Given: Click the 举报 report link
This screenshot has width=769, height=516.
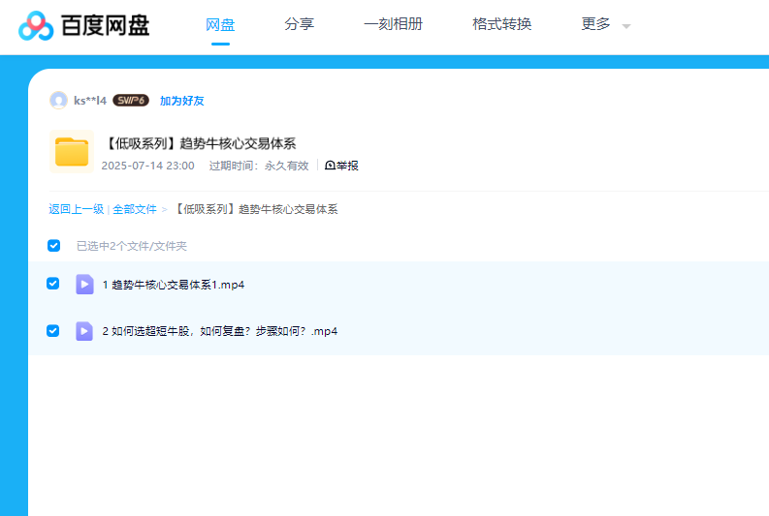Looking at the screenshot, I should [x=347, y=166].
